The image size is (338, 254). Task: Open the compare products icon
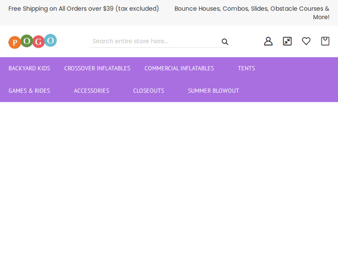287,41
